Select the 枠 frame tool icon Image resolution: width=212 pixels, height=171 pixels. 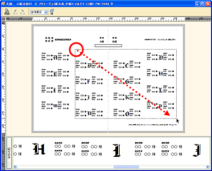click(x=52, y=12)
